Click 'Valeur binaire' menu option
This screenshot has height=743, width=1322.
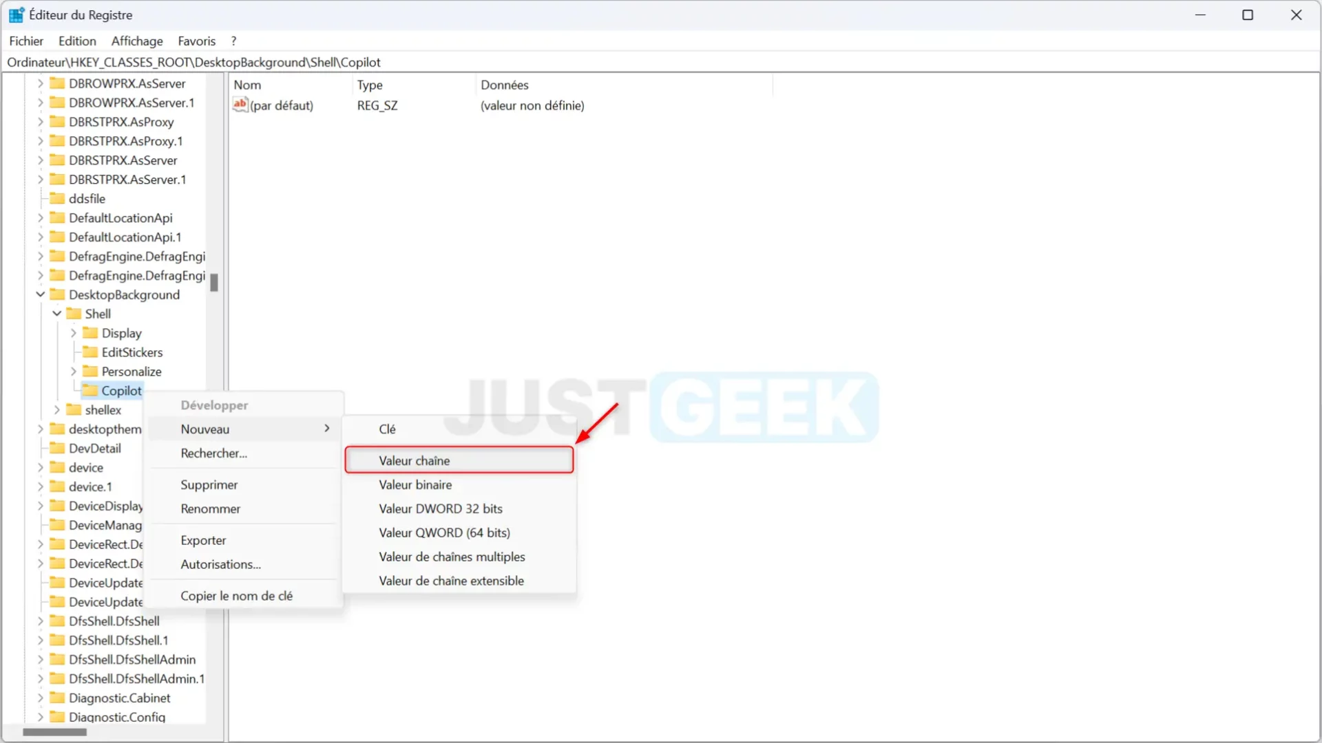click(416, 484)
